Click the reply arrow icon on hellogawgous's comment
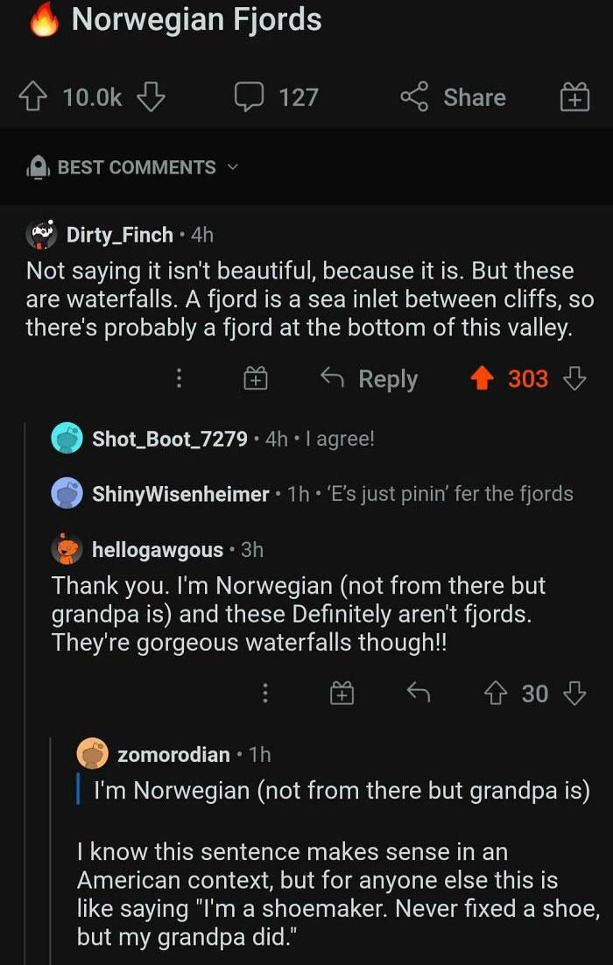Image resolution: width=613 pixels, height=965 pixels. click(418, 693)
